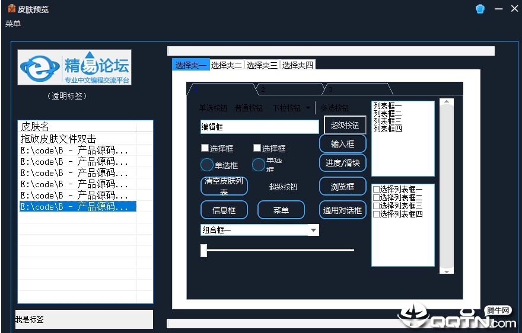The height and width of the screenshot is (333, 522).
Task: Select inner tab labeled 3
Action: point(358,89)
